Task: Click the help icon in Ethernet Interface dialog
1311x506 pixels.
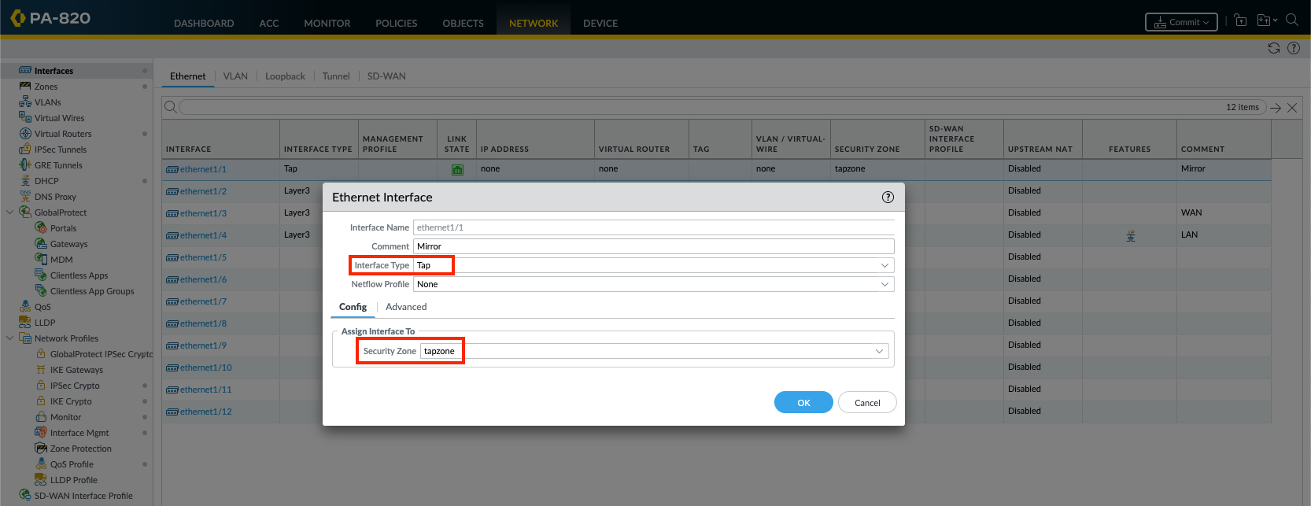Action: click(x=888, y=198)
